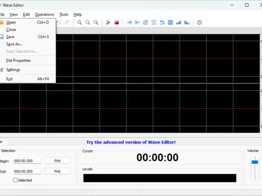The image size is (262, 196).
Task: Click the Zoom In magnifier icon
Action: coord(79,23)
